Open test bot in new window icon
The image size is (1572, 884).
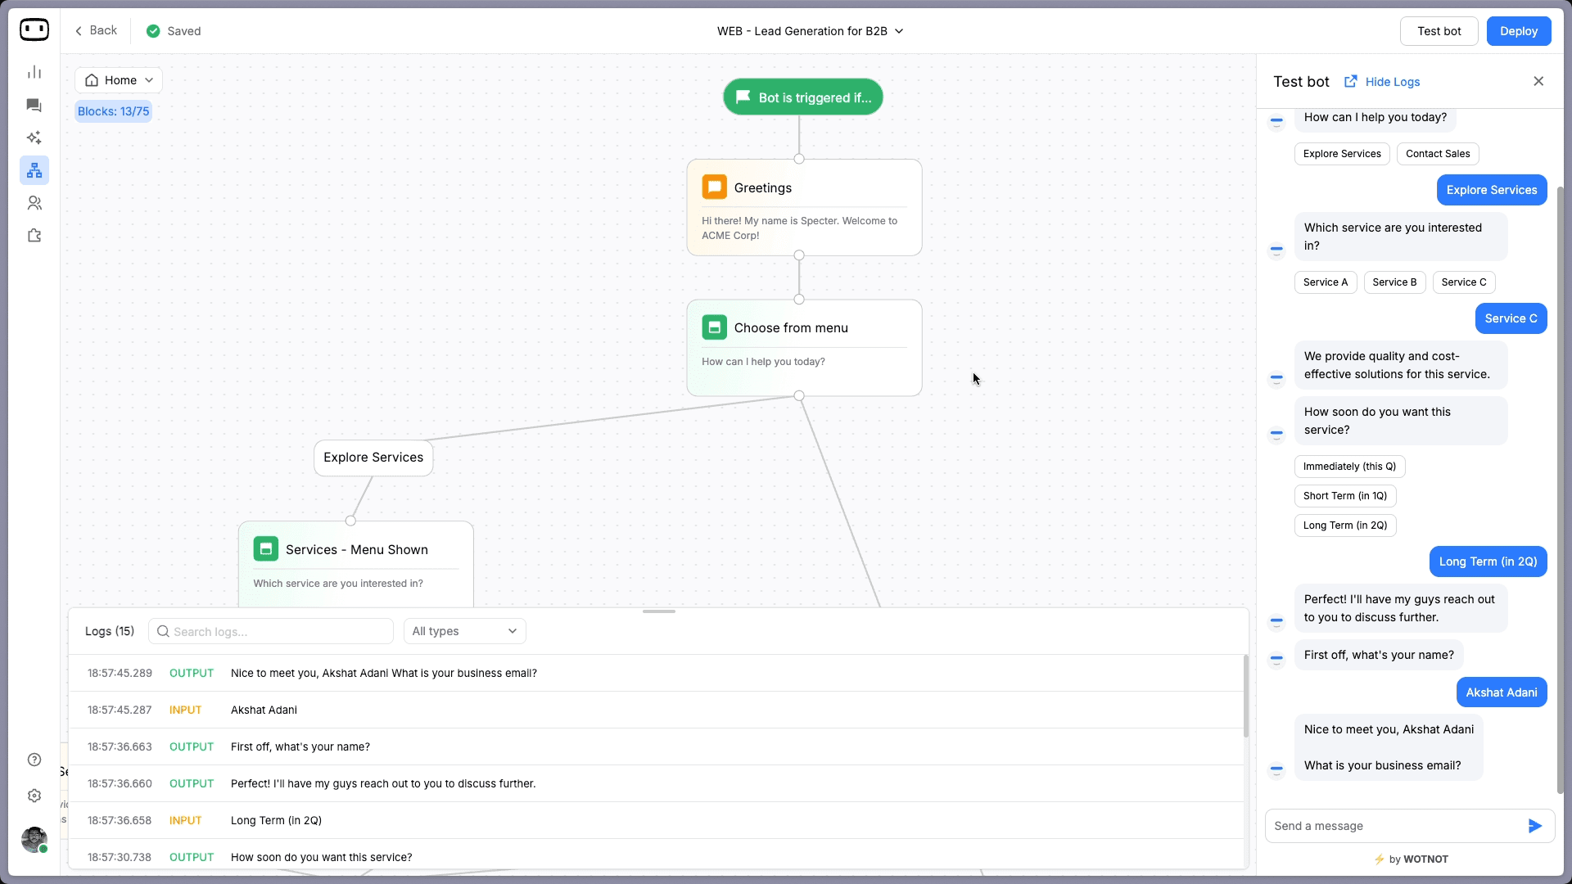click(x=1350, y=81)
